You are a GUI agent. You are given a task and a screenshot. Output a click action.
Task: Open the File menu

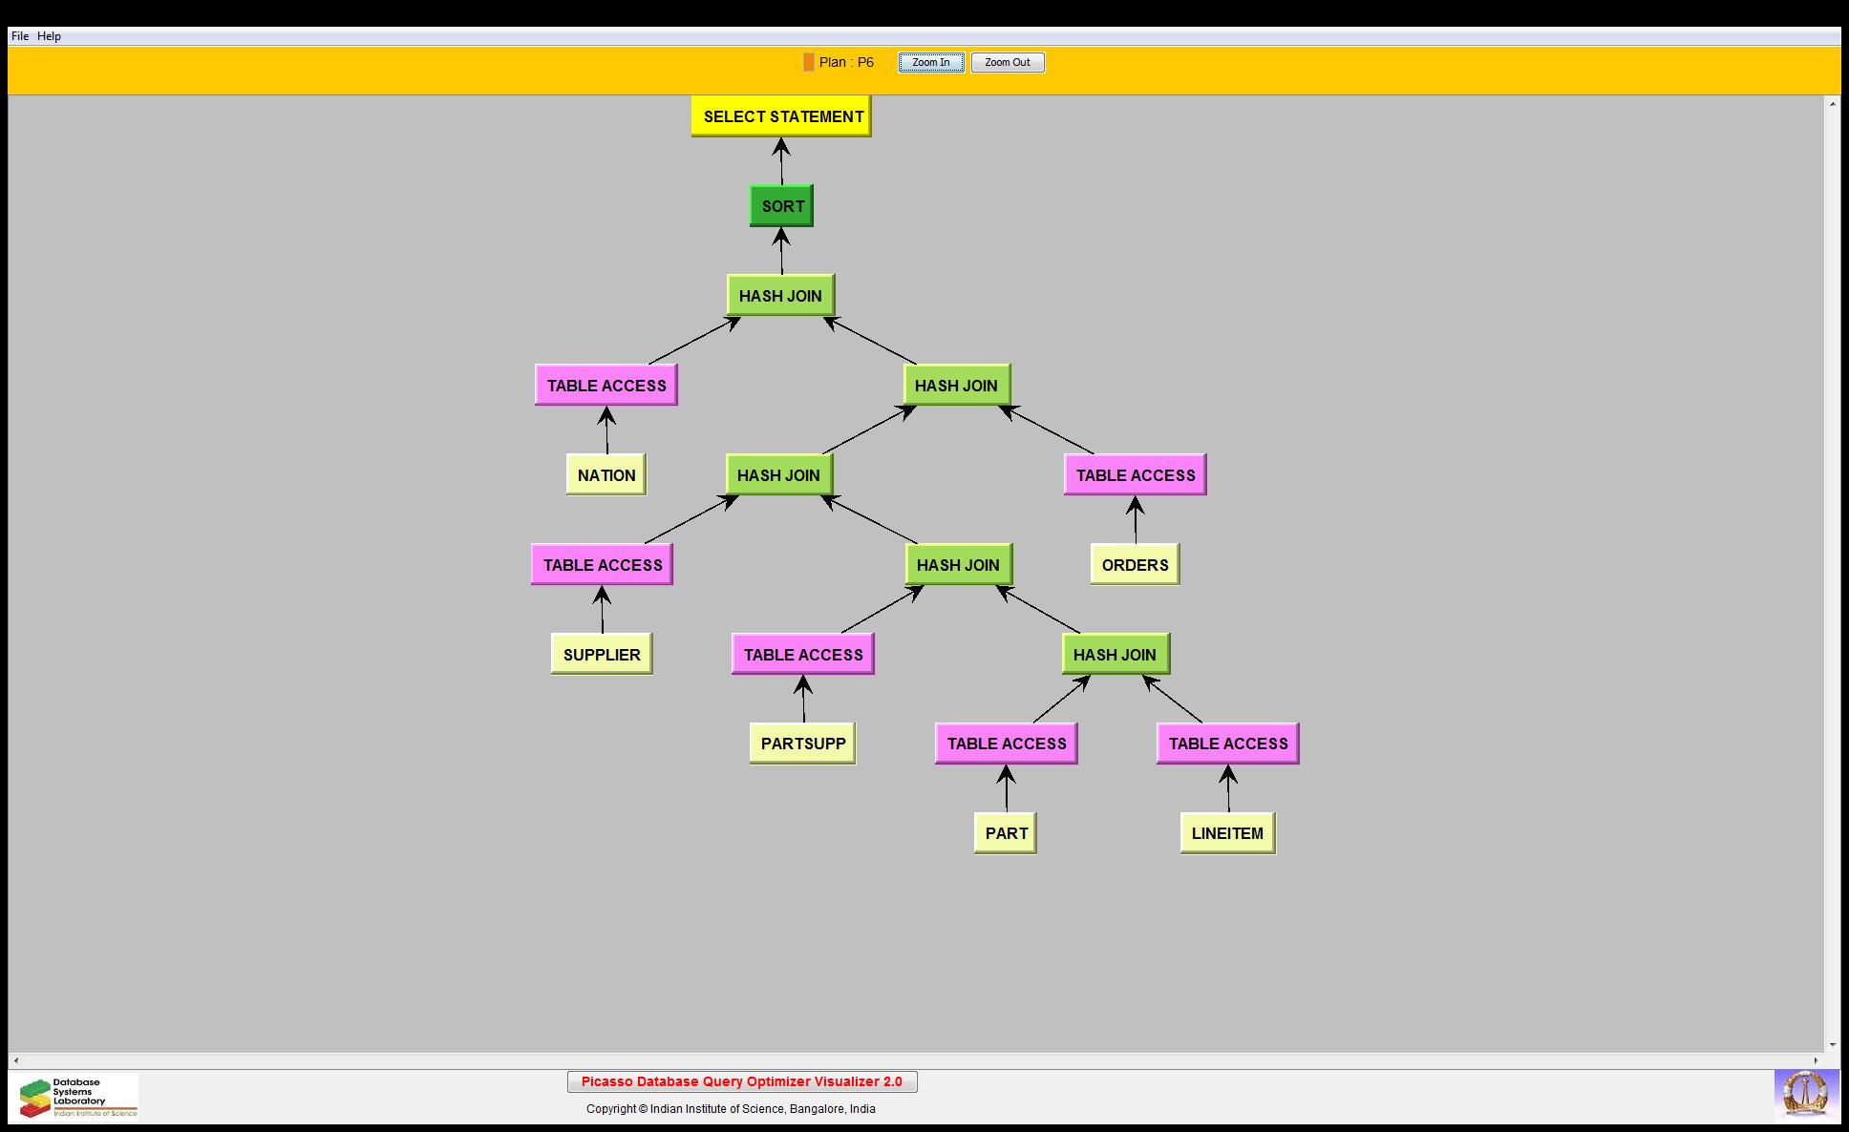coord(19,36)
